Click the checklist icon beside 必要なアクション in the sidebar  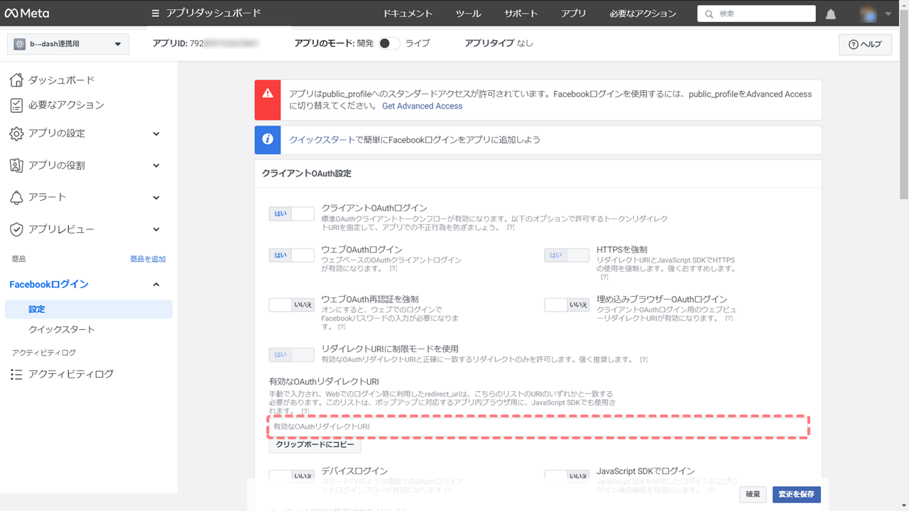(x=16, y=105)
